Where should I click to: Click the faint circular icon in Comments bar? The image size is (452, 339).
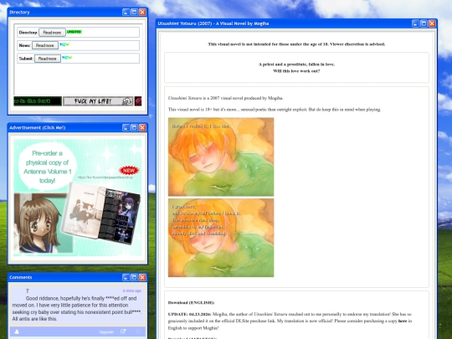pos(138,331)
